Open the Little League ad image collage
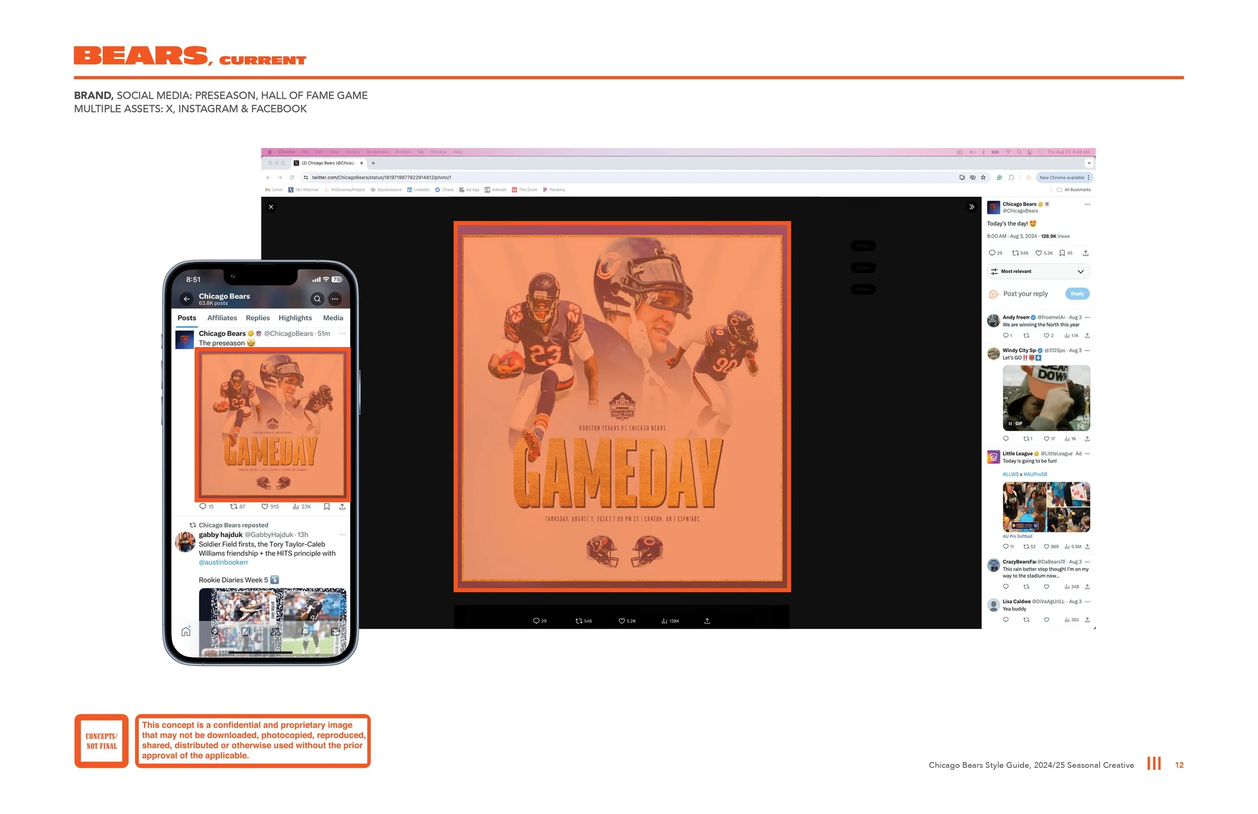This screenshot has height=814, width=1258. (1046, 507)
